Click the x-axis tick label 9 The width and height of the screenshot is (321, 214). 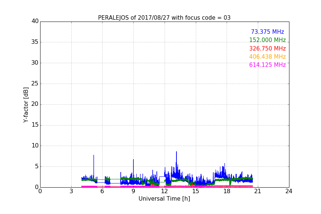pos(133,191)
